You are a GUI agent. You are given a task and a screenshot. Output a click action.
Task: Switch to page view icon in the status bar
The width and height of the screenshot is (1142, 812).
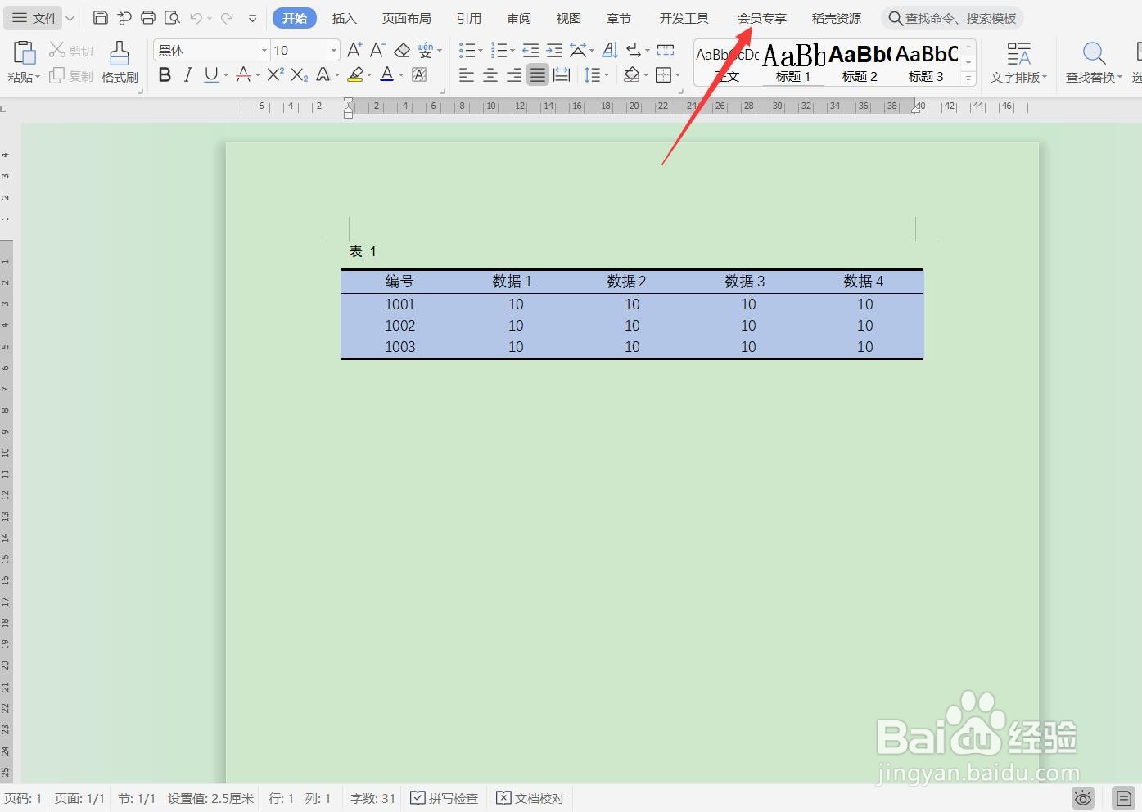1123,798
